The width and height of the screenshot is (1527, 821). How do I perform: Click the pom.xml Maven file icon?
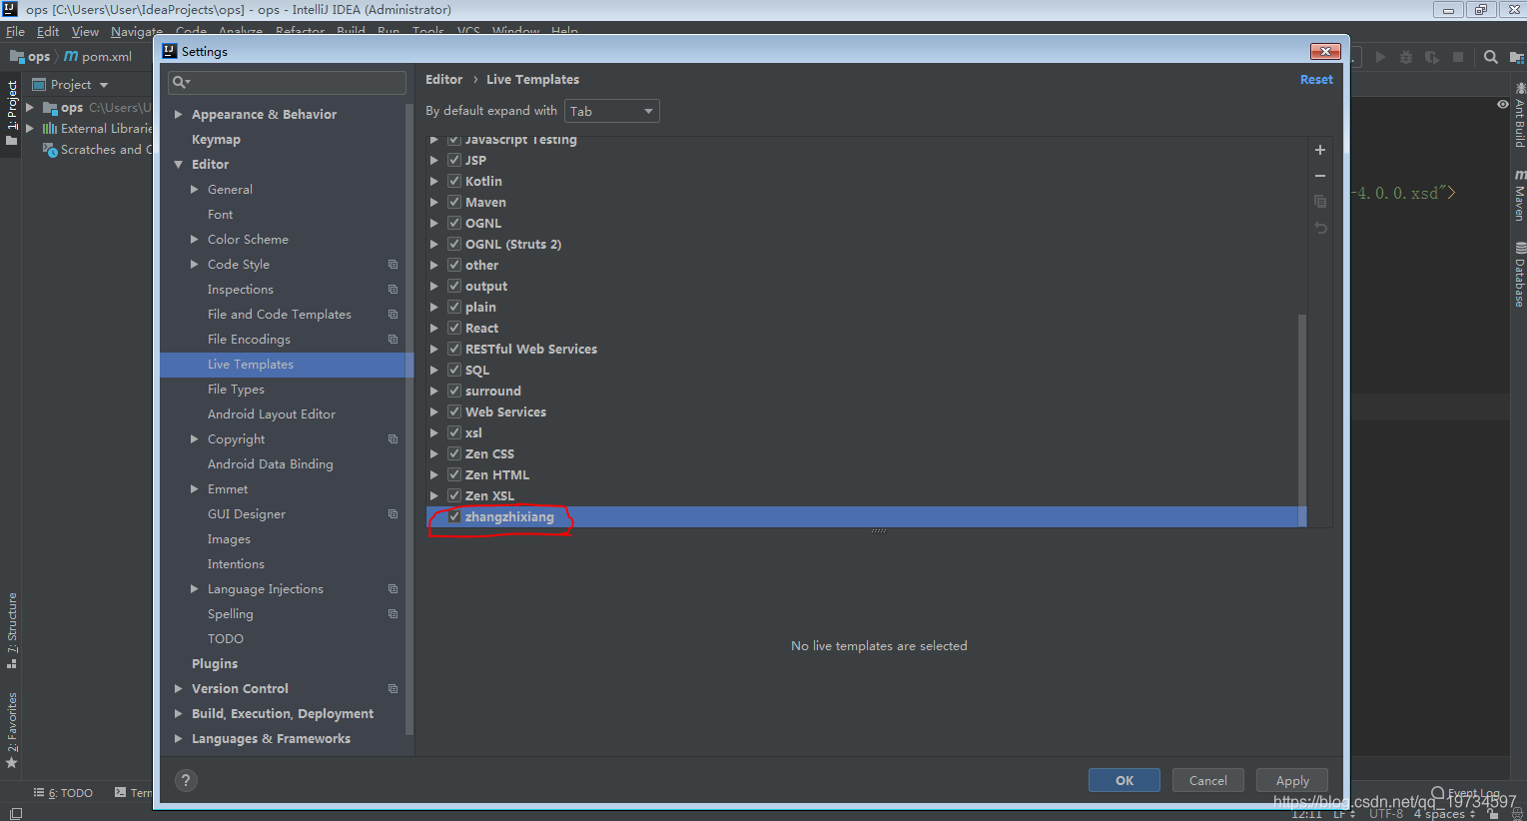[x=71, y=57]
